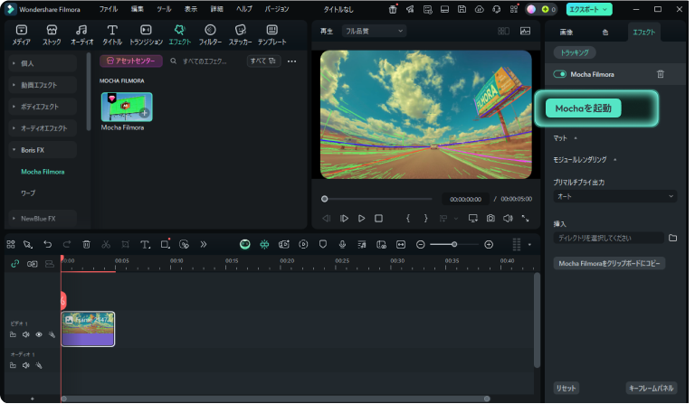Click the キーフレームパネル button
Viewport: 695px width, 404px height.
[x=652, y=389]
